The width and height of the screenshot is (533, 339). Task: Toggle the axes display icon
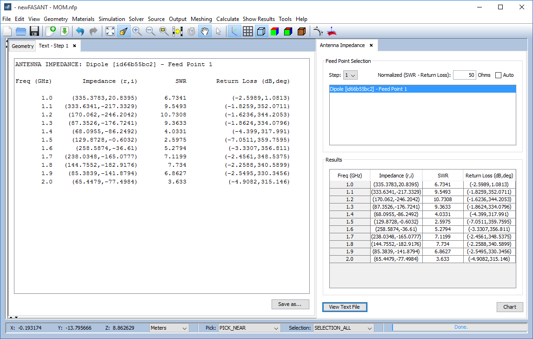tap(234, 31)
